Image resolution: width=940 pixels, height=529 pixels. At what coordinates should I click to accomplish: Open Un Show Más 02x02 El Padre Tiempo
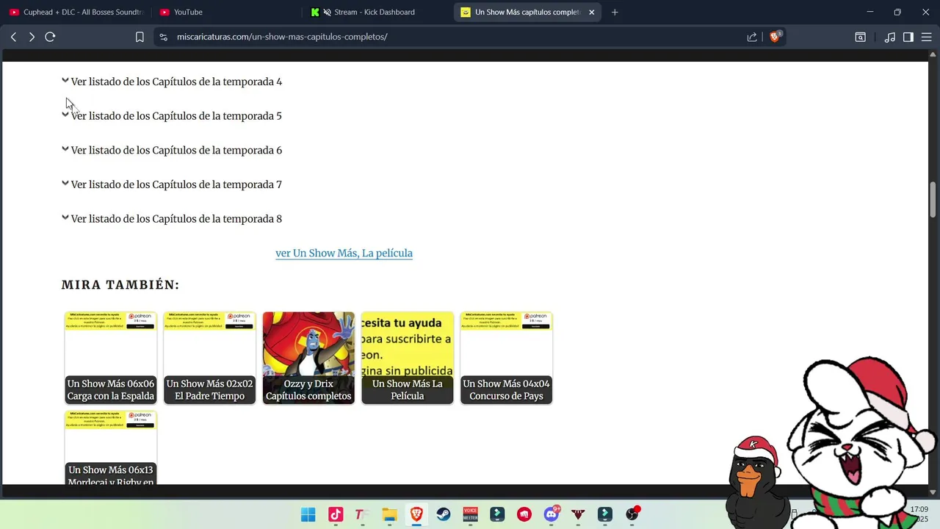click(209, 358)
